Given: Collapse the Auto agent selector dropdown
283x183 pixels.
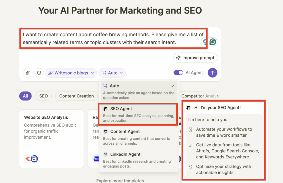Looking at the screenshot, I should [112, 73].
